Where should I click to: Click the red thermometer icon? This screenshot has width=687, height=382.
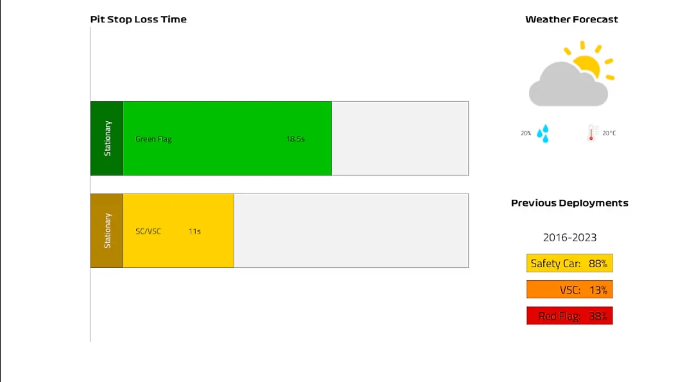[591, 133]
